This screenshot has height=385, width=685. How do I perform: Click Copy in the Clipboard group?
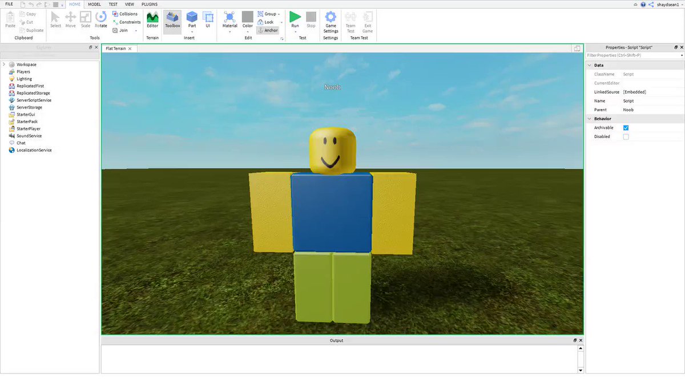[x=27, y=14]
